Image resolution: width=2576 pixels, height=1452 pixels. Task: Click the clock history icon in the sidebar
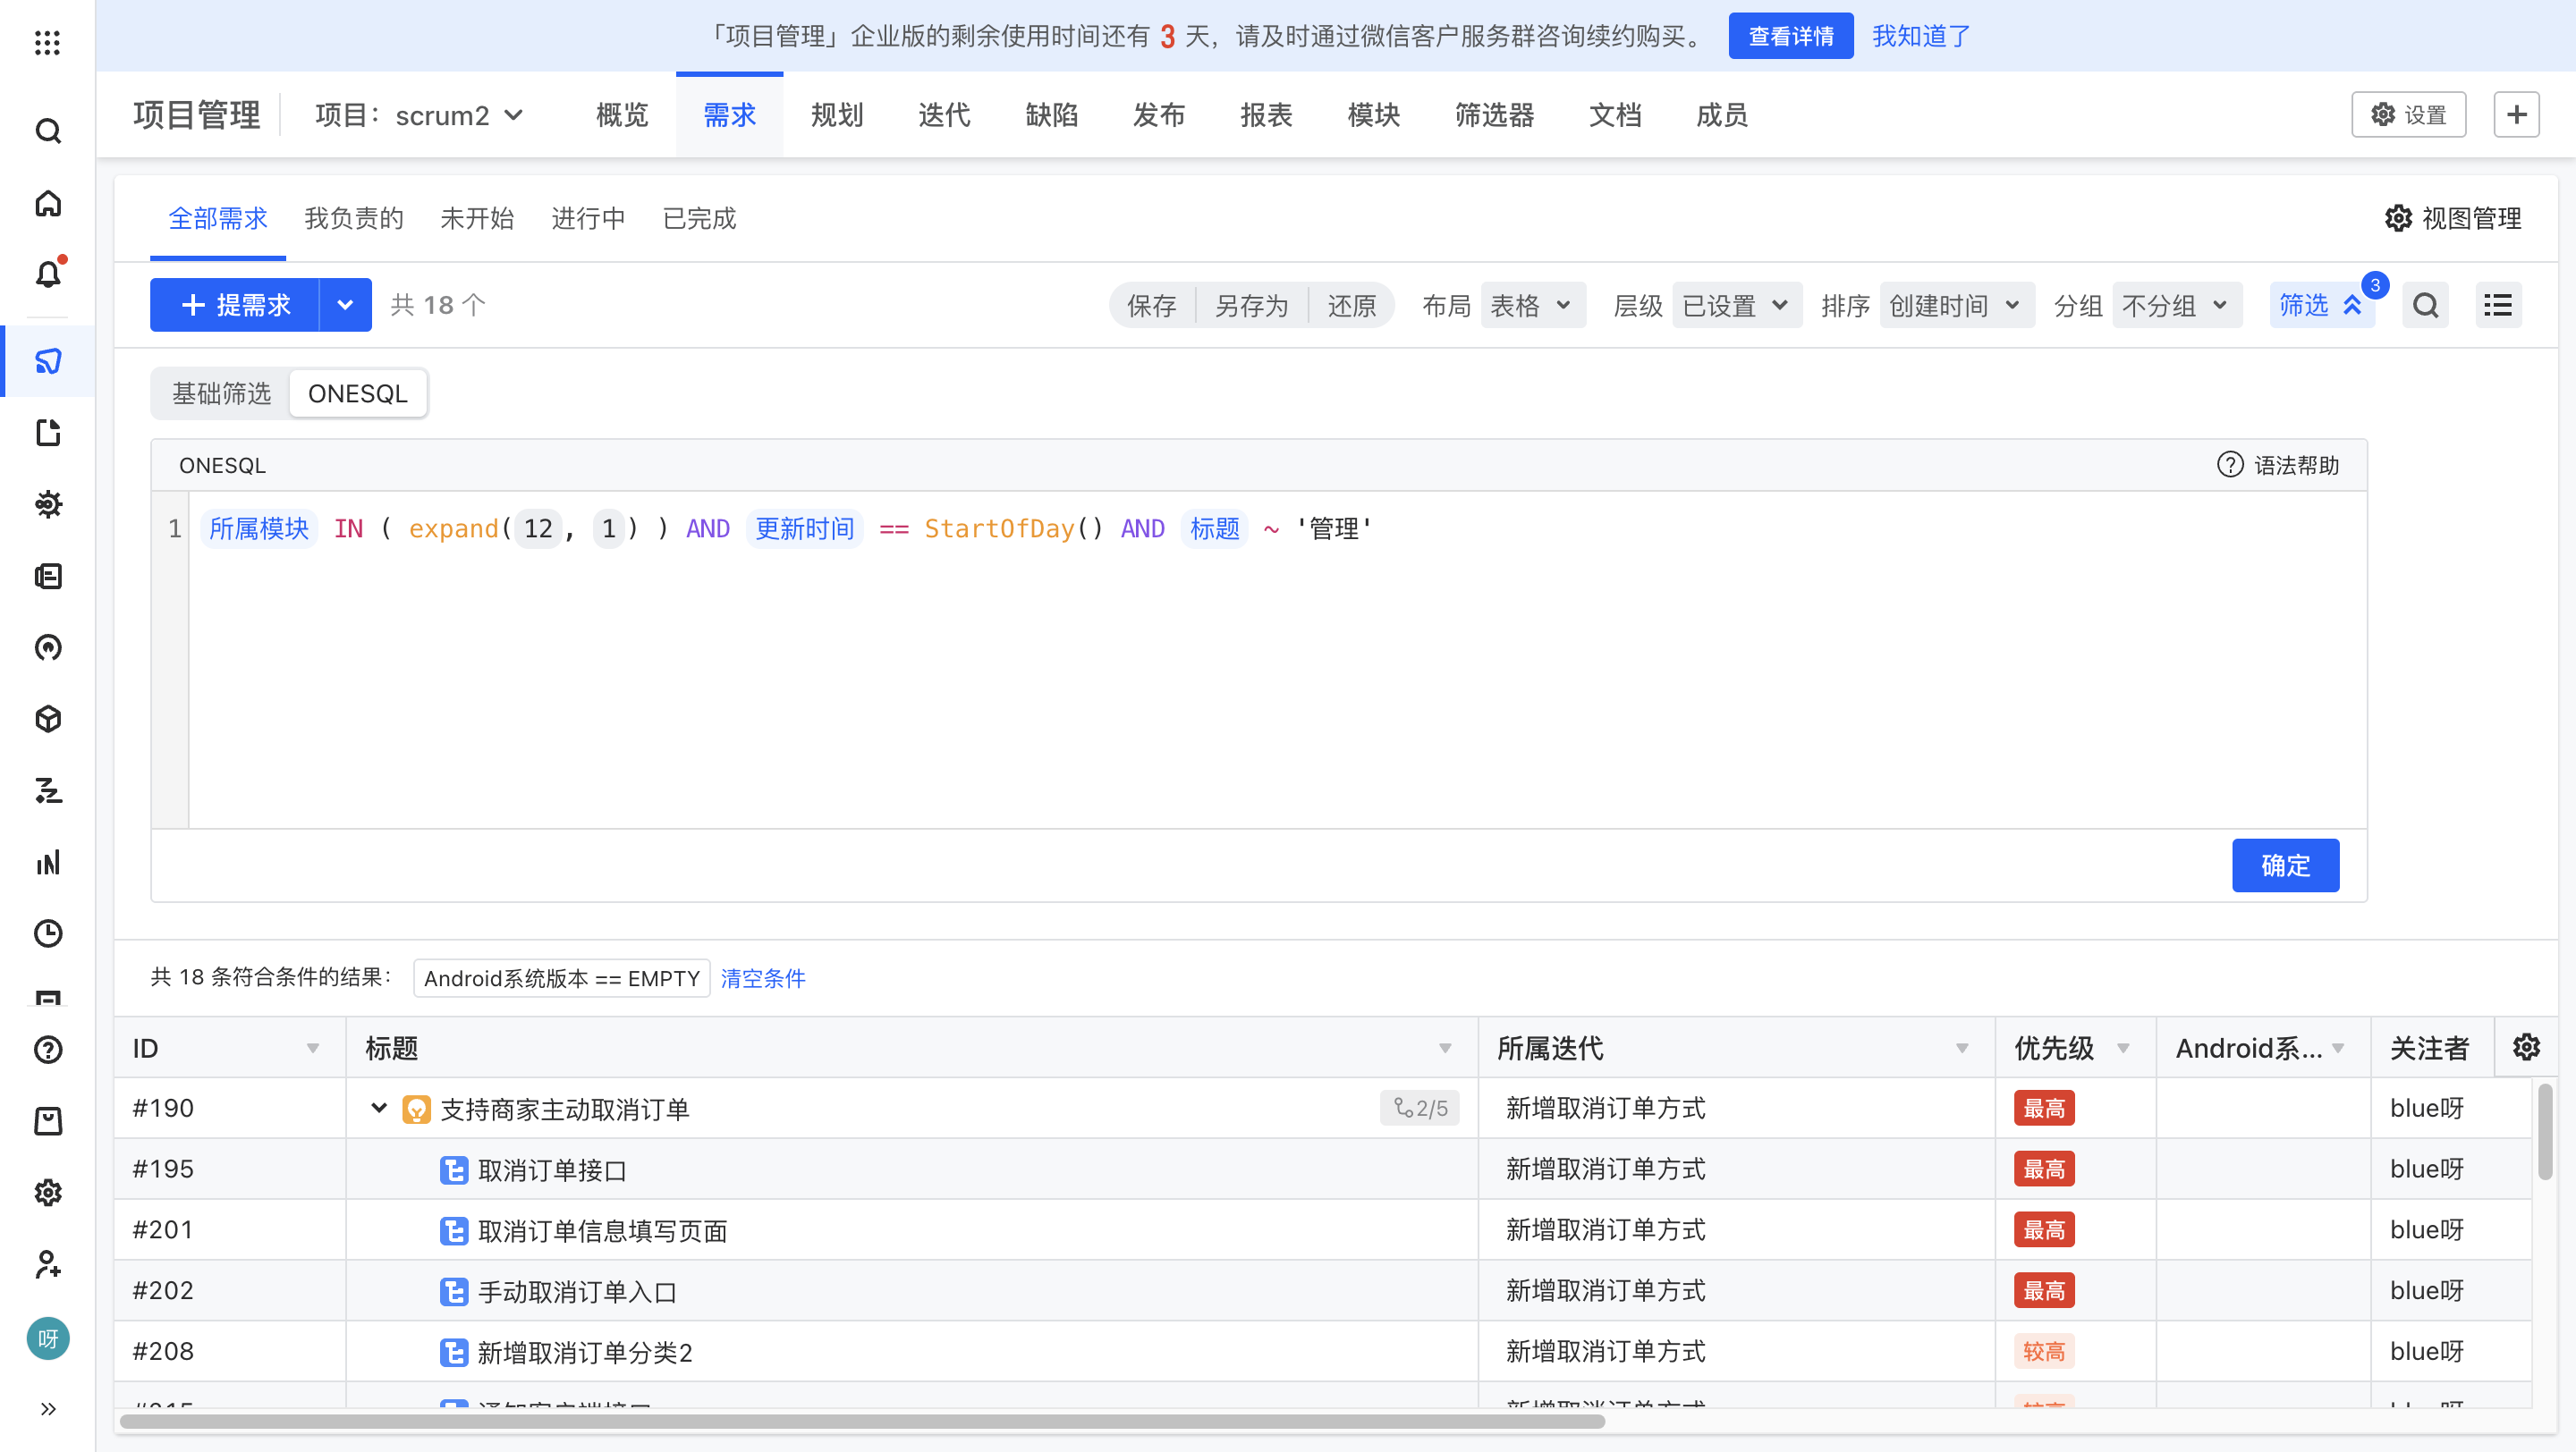[x=47, y=933]
